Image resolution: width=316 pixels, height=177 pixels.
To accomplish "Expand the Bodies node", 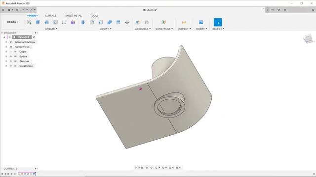I will 6,57.
